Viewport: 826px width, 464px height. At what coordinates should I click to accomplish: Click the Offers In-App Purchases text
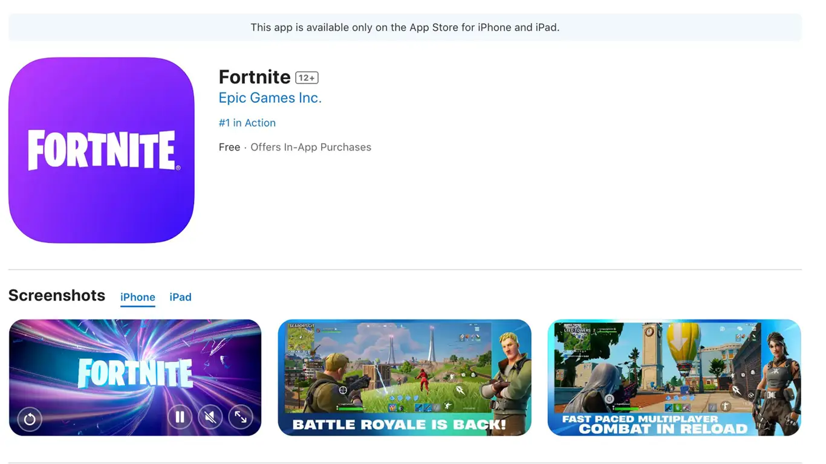(x=311, y=147)
